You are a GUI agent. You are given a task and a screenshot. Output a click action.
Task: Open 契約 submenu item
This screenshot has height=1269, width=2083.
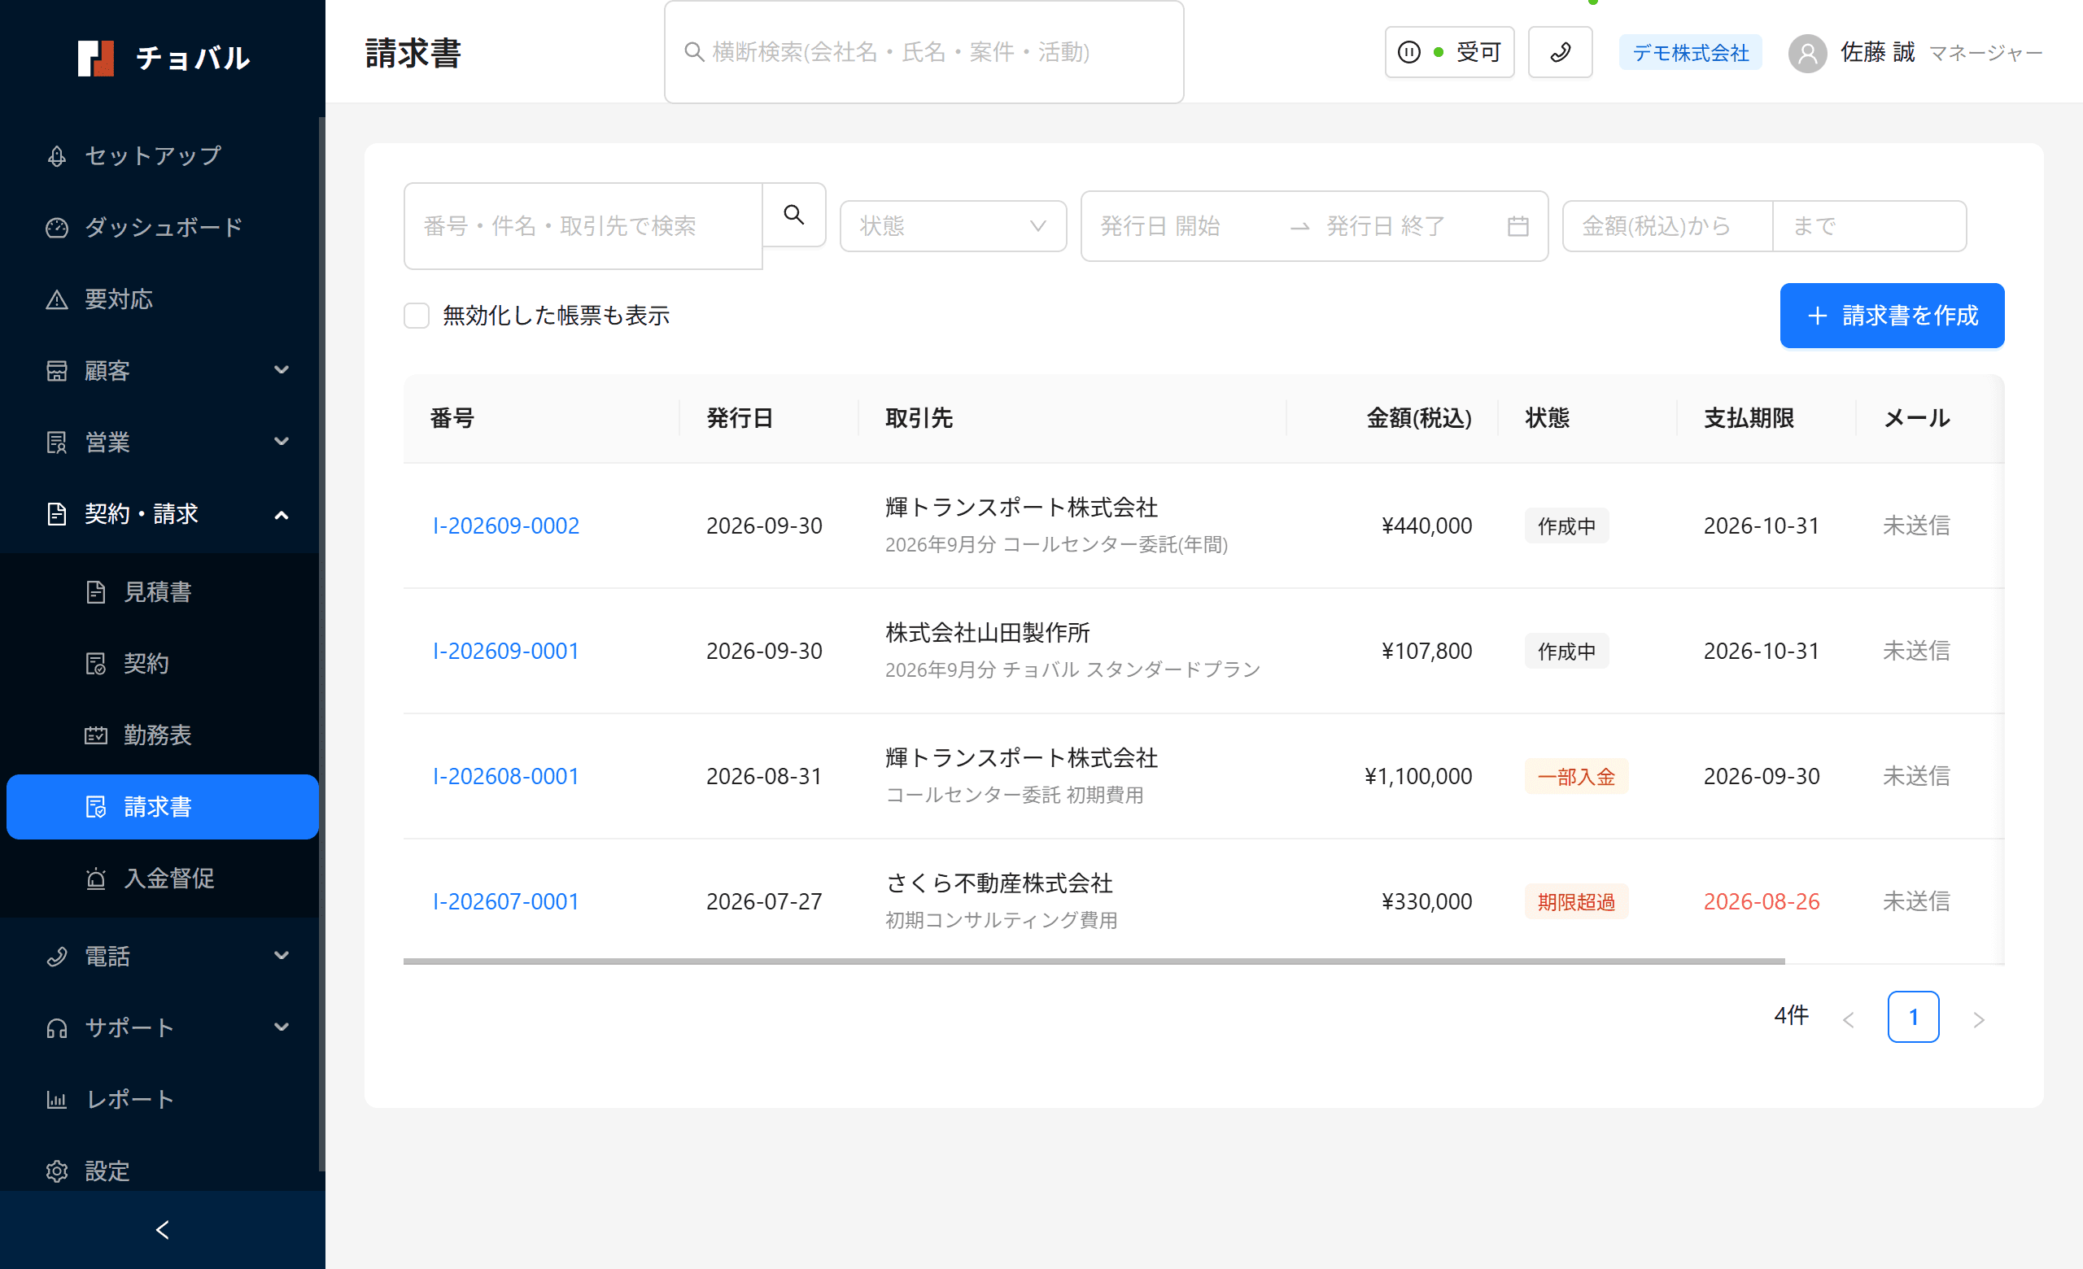(x=162, y=663)
